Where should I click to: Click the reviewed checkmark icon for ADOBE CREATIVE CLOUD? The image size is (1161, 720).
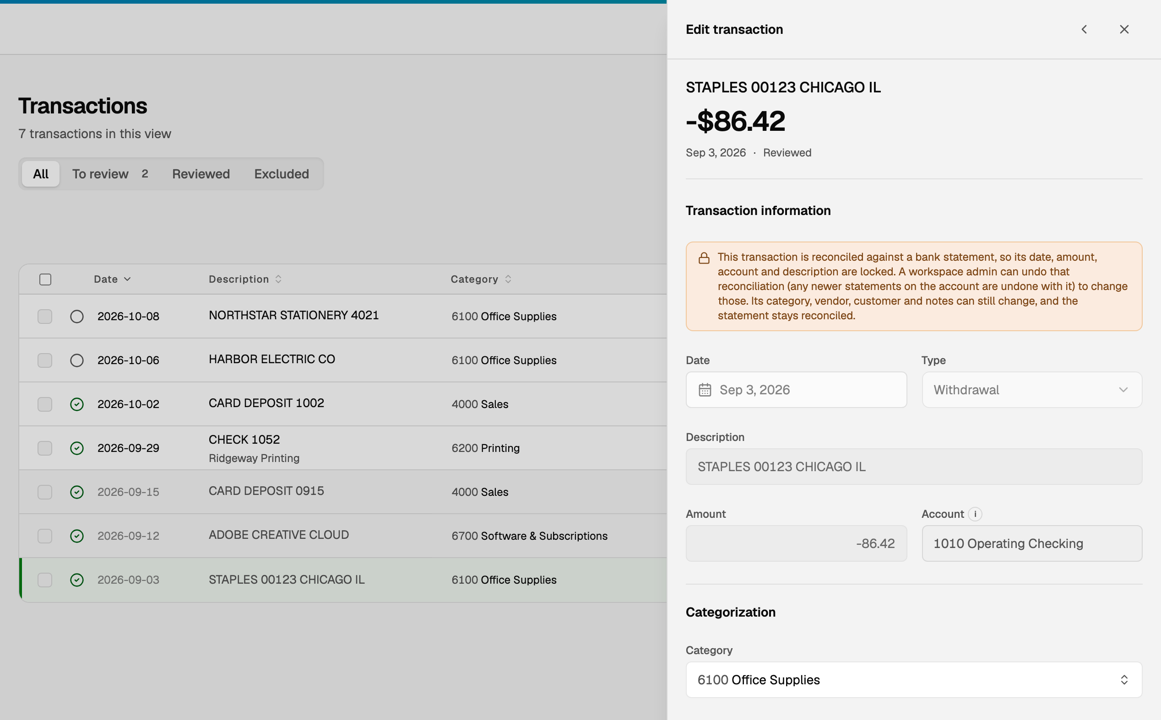(x=77, y=536)
